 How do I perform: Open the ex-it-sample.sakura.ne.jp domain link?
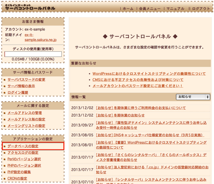(40, 37)
